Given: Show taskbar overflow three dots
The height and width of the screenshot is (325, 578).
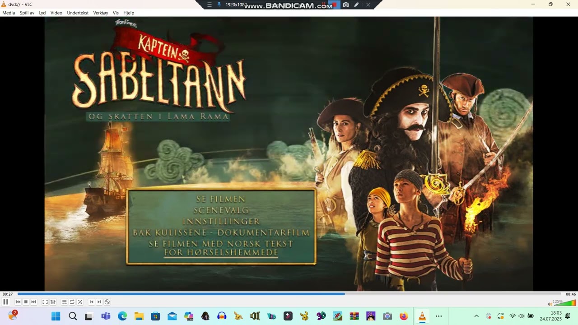Looking at the screenshot, I should click(438, 316).
